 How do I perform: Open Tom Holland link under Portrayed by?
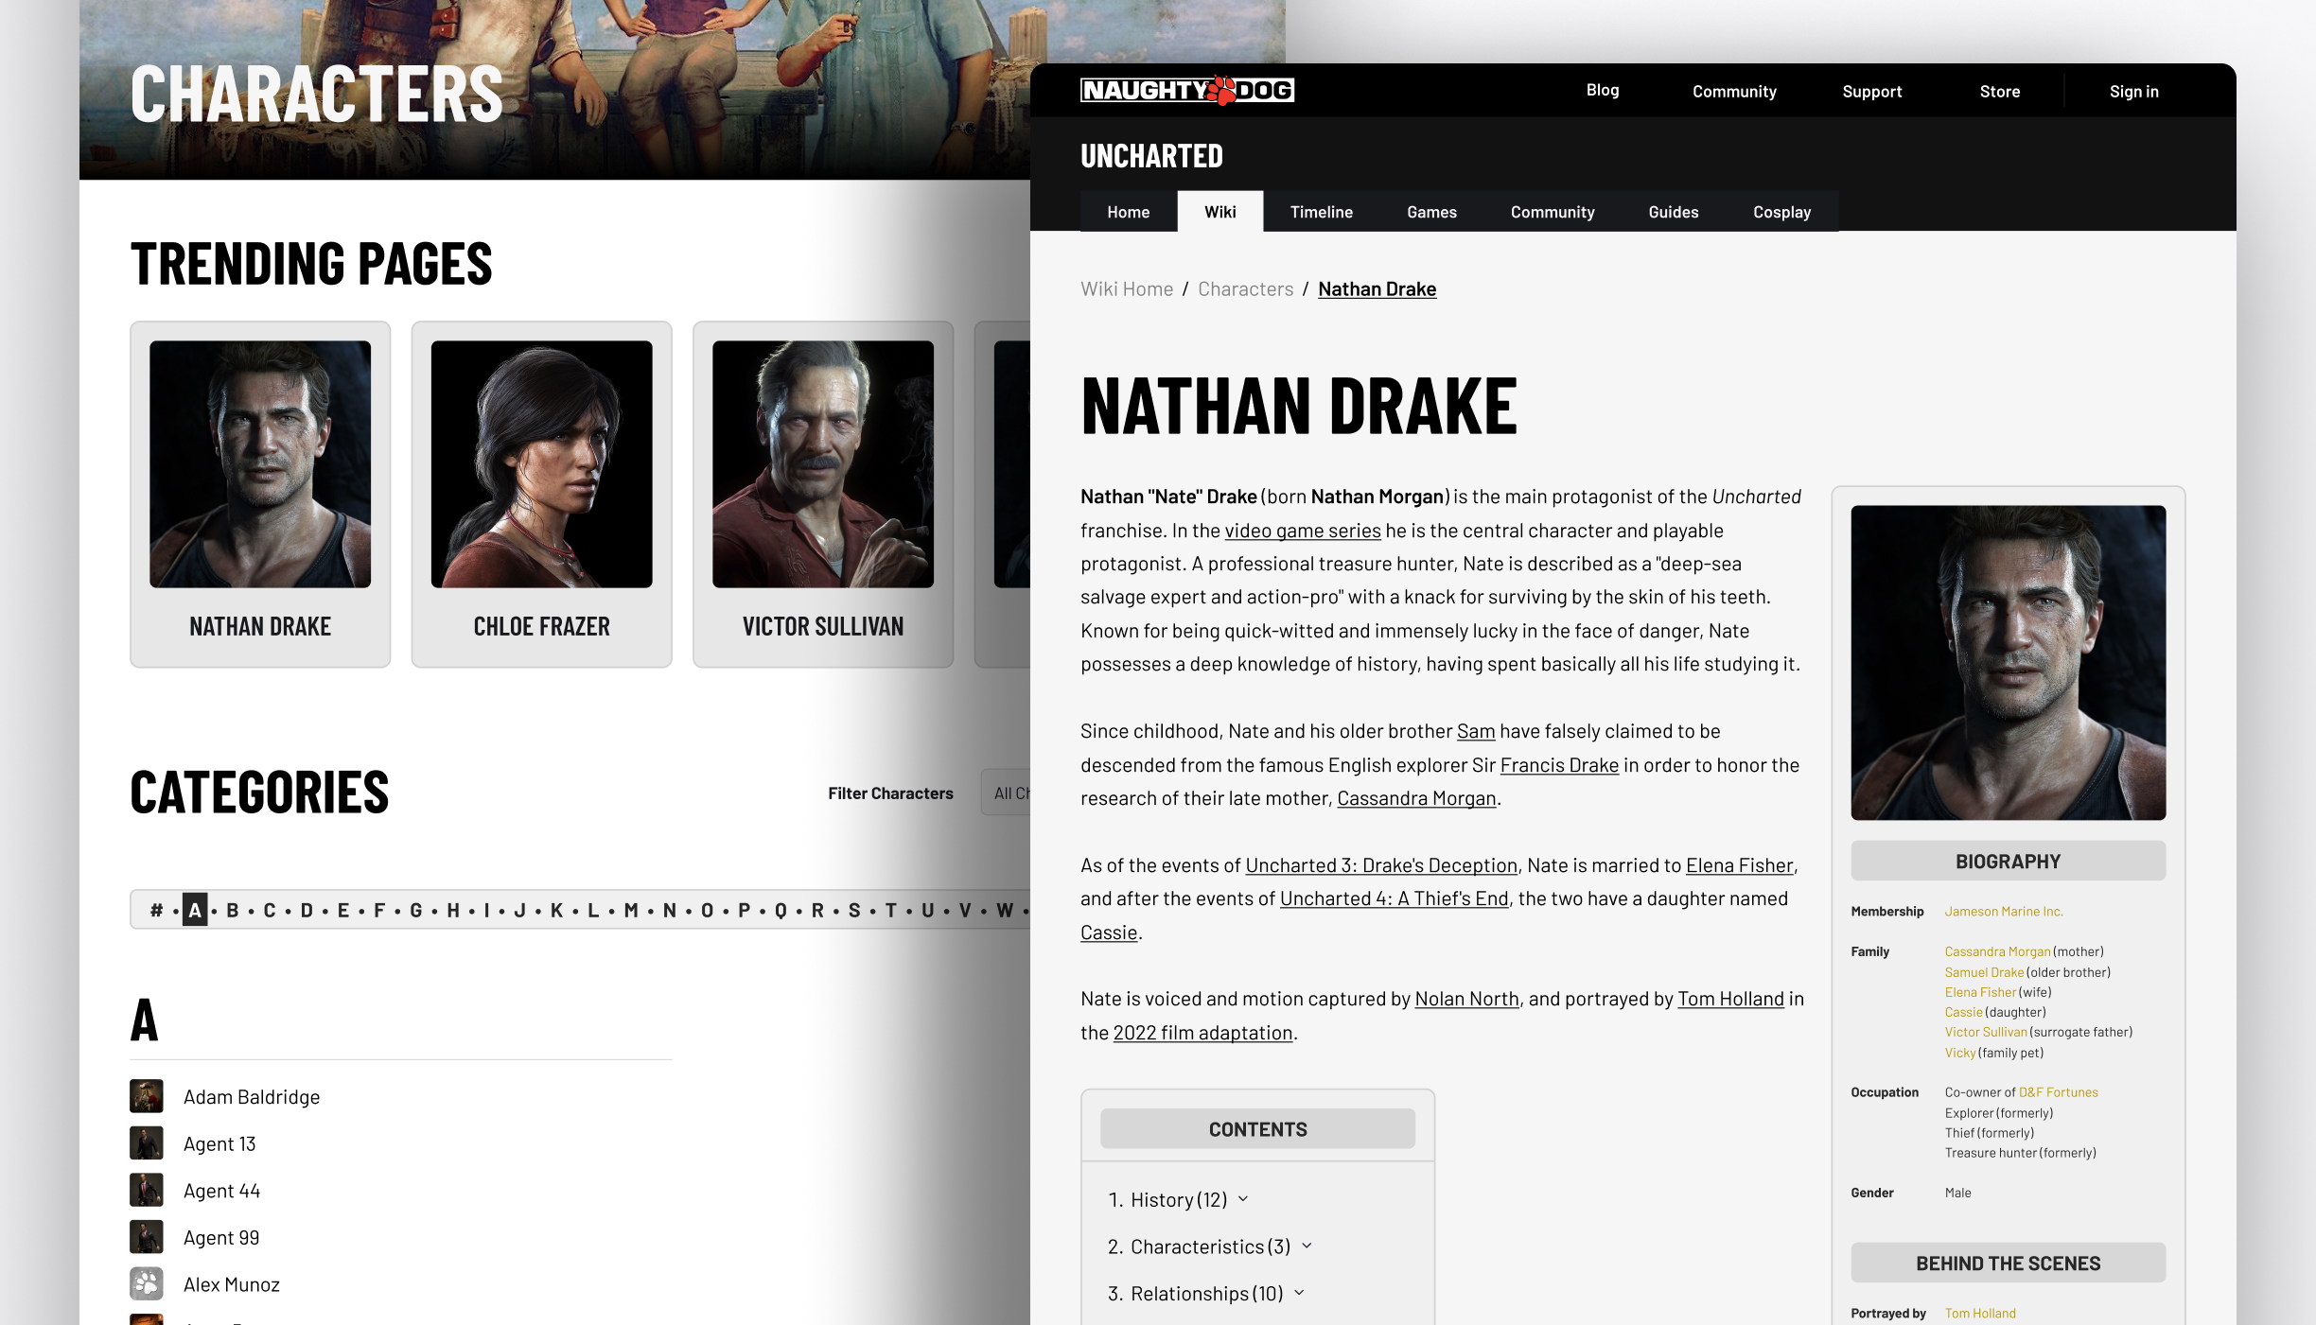click(1980, 1314)
